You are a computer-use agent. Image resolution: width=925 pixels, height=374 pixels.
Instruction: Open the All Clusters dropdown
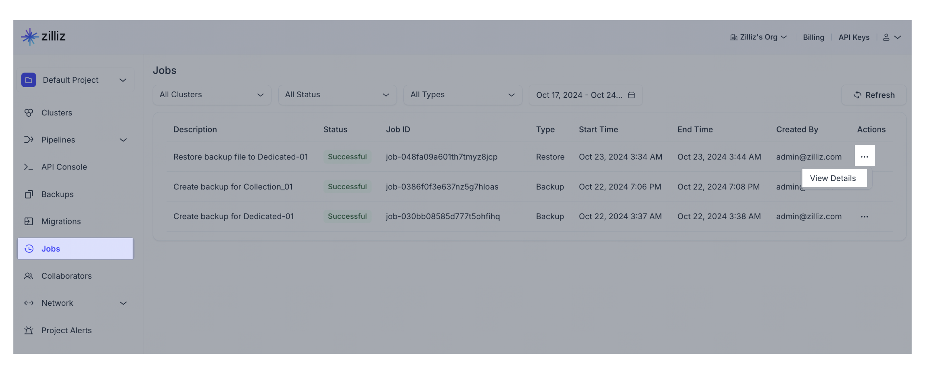tap(212, 95)
